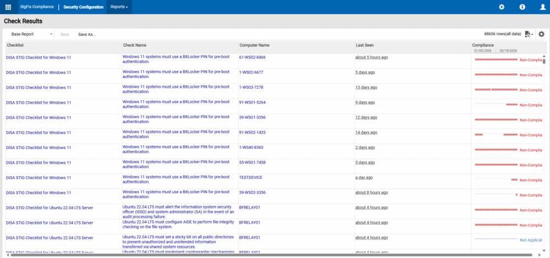Click '9 days ago' last seen value
550x258 pixels.
[365, 103]
